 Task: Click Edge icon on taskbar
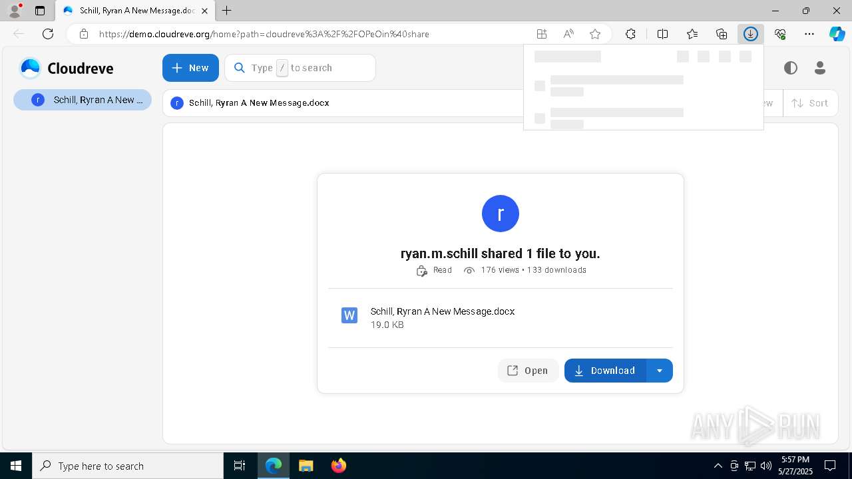click(x=274, y=466)
